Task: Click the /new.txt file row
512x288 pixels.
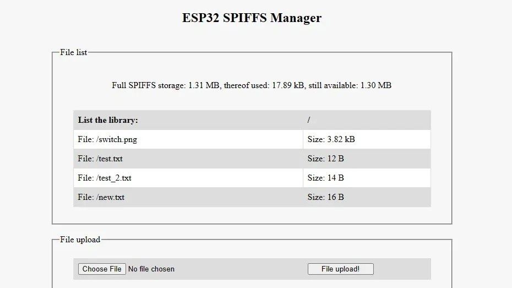Action: pyautogui.click(x=101, y=197)
